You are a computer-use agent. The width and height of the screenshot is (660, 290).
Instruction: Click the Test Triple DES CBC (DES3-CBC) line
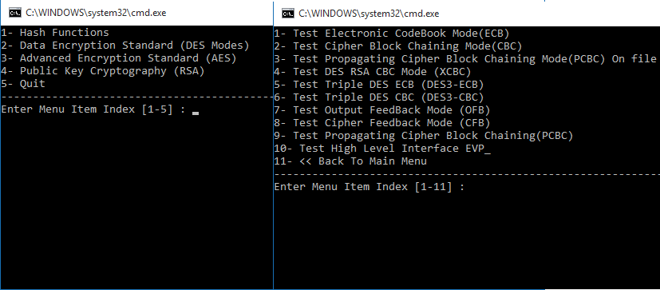click(x=379, y=97)
